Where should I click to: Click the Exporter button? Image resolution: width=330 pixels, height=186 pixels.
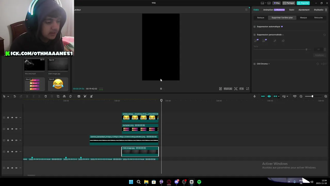(303, 3)
